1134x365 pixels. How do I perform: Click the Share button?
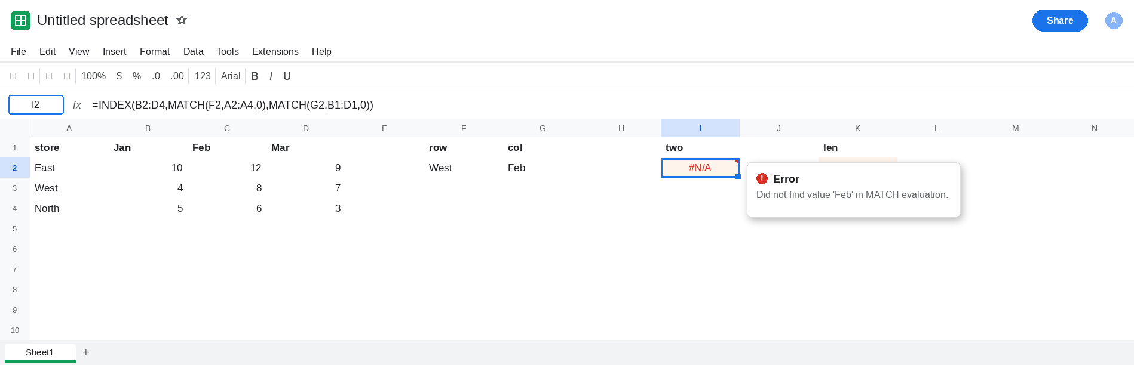pos(1060,20)
